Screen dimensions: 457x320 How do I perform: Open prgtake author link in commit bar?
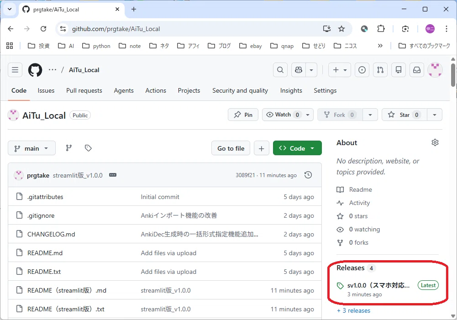pos(38,175)
